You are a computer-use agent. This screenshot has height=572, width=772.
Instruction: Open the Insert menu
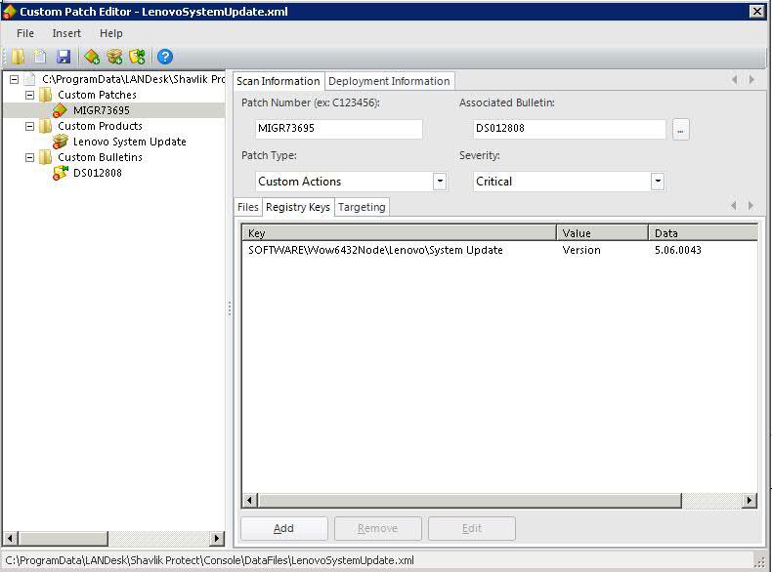66,33
